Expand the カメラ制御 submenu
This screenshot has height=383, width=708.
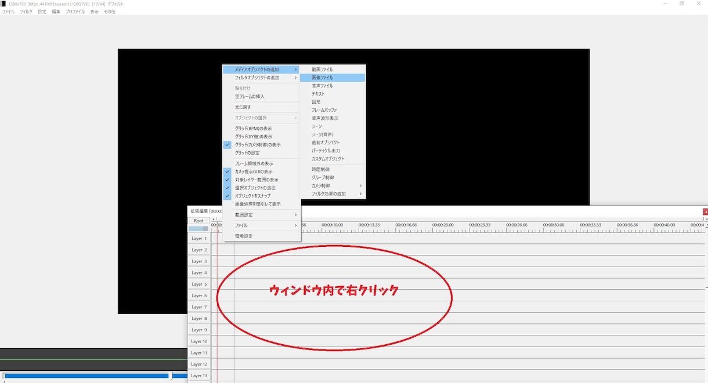click(332, 185)
